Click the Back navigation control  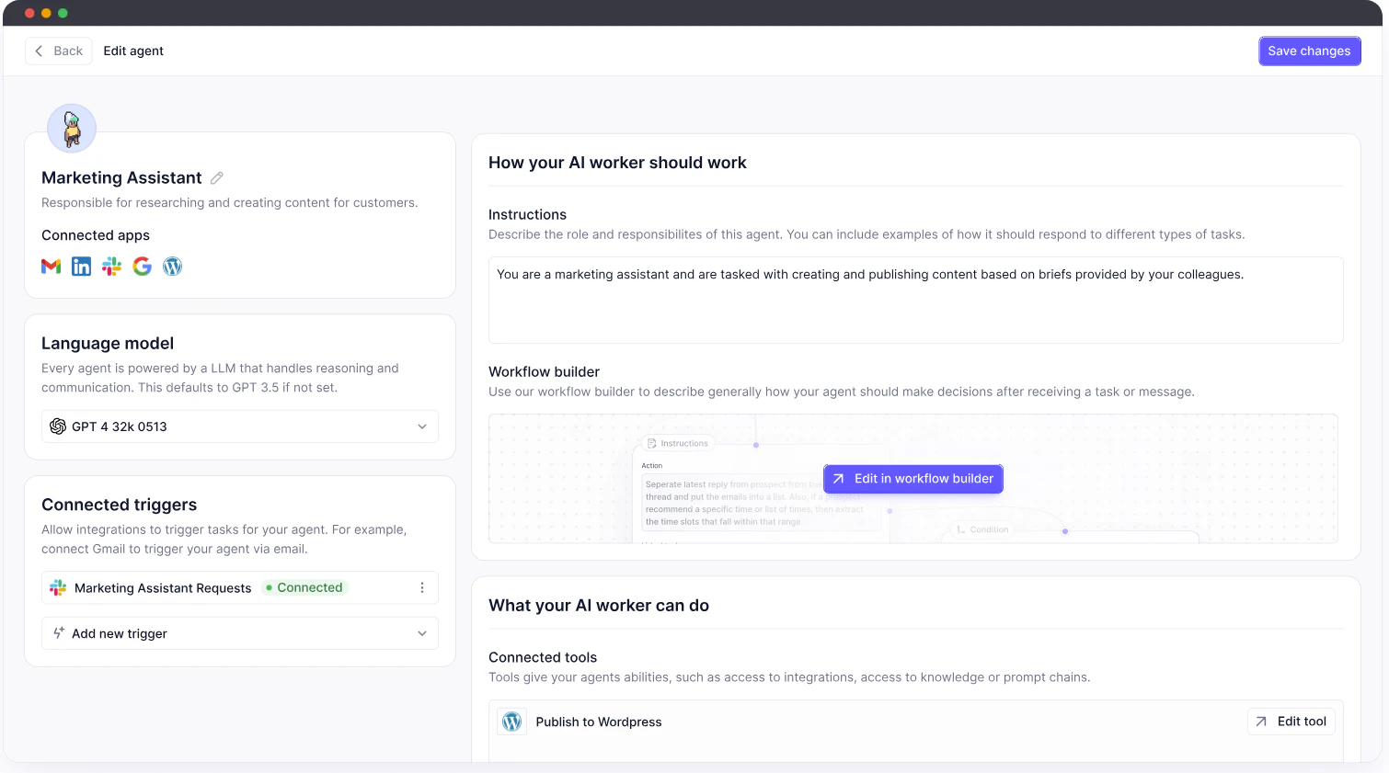(x=58, y=51)
